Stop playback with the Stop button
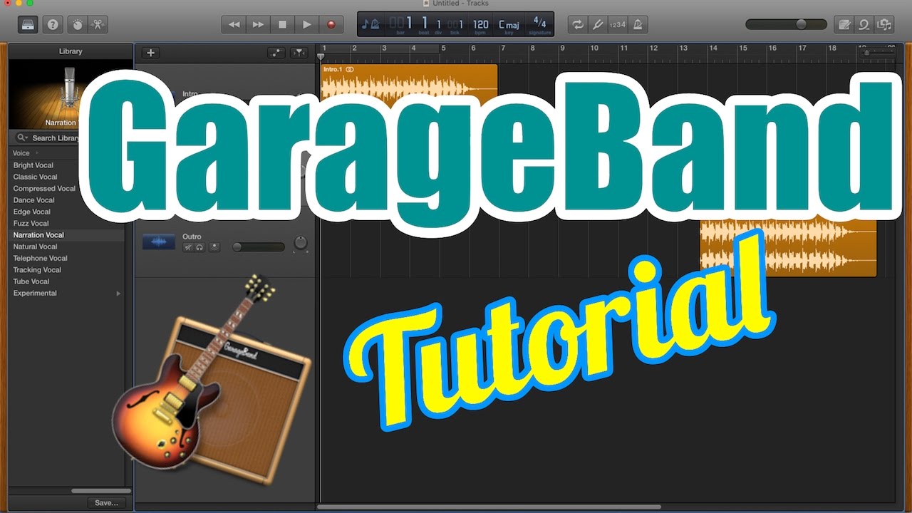Viewport: 912px width, 513px height. point(282,24)
